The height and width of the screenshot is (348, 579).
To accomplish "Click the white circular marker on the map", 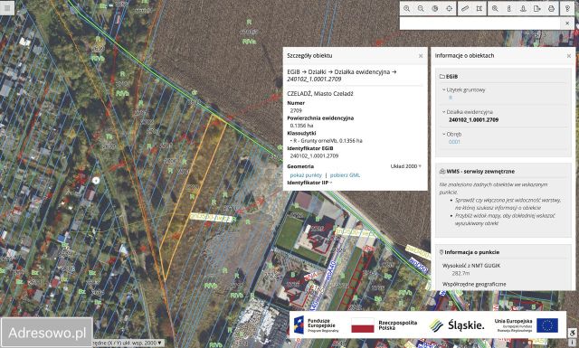I will pyautogui.click(x=96, y=181).
